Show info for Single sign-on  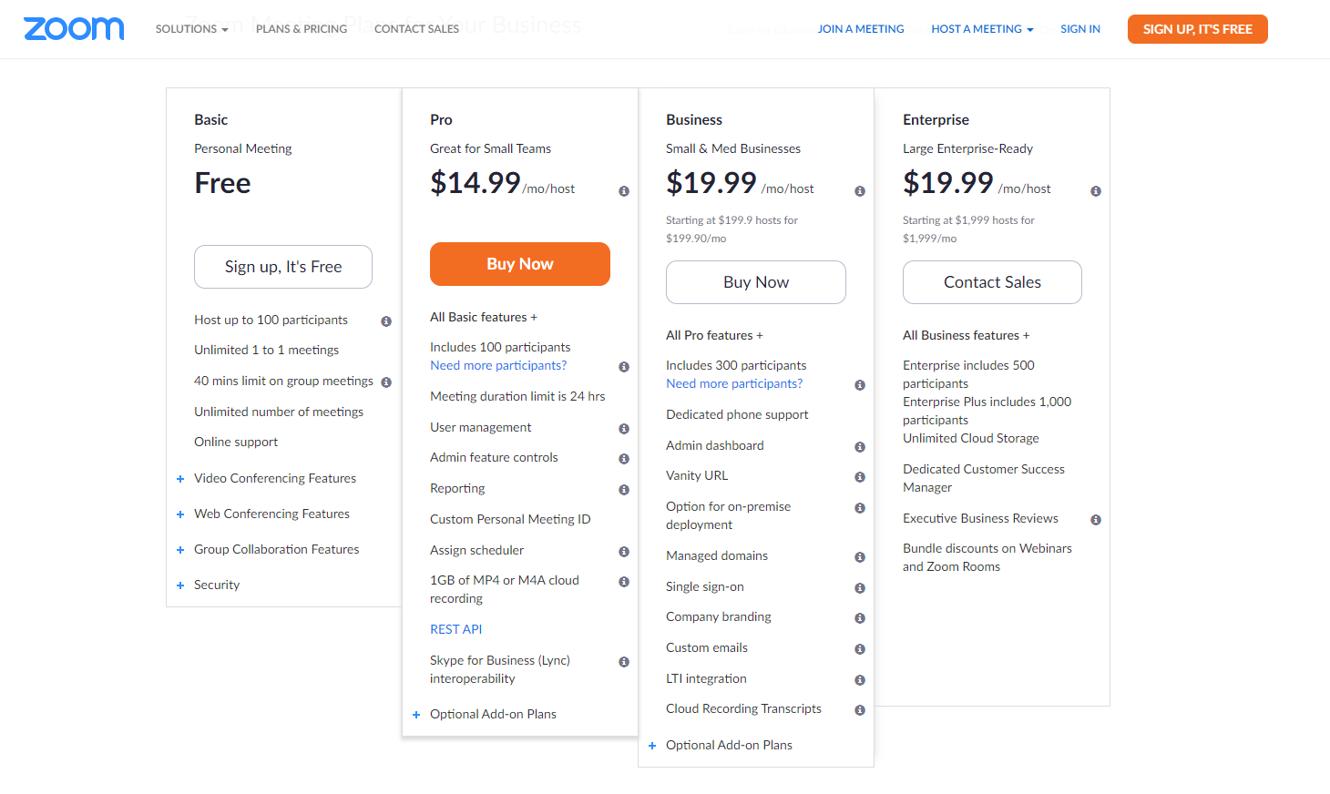(x=860, y=588)
